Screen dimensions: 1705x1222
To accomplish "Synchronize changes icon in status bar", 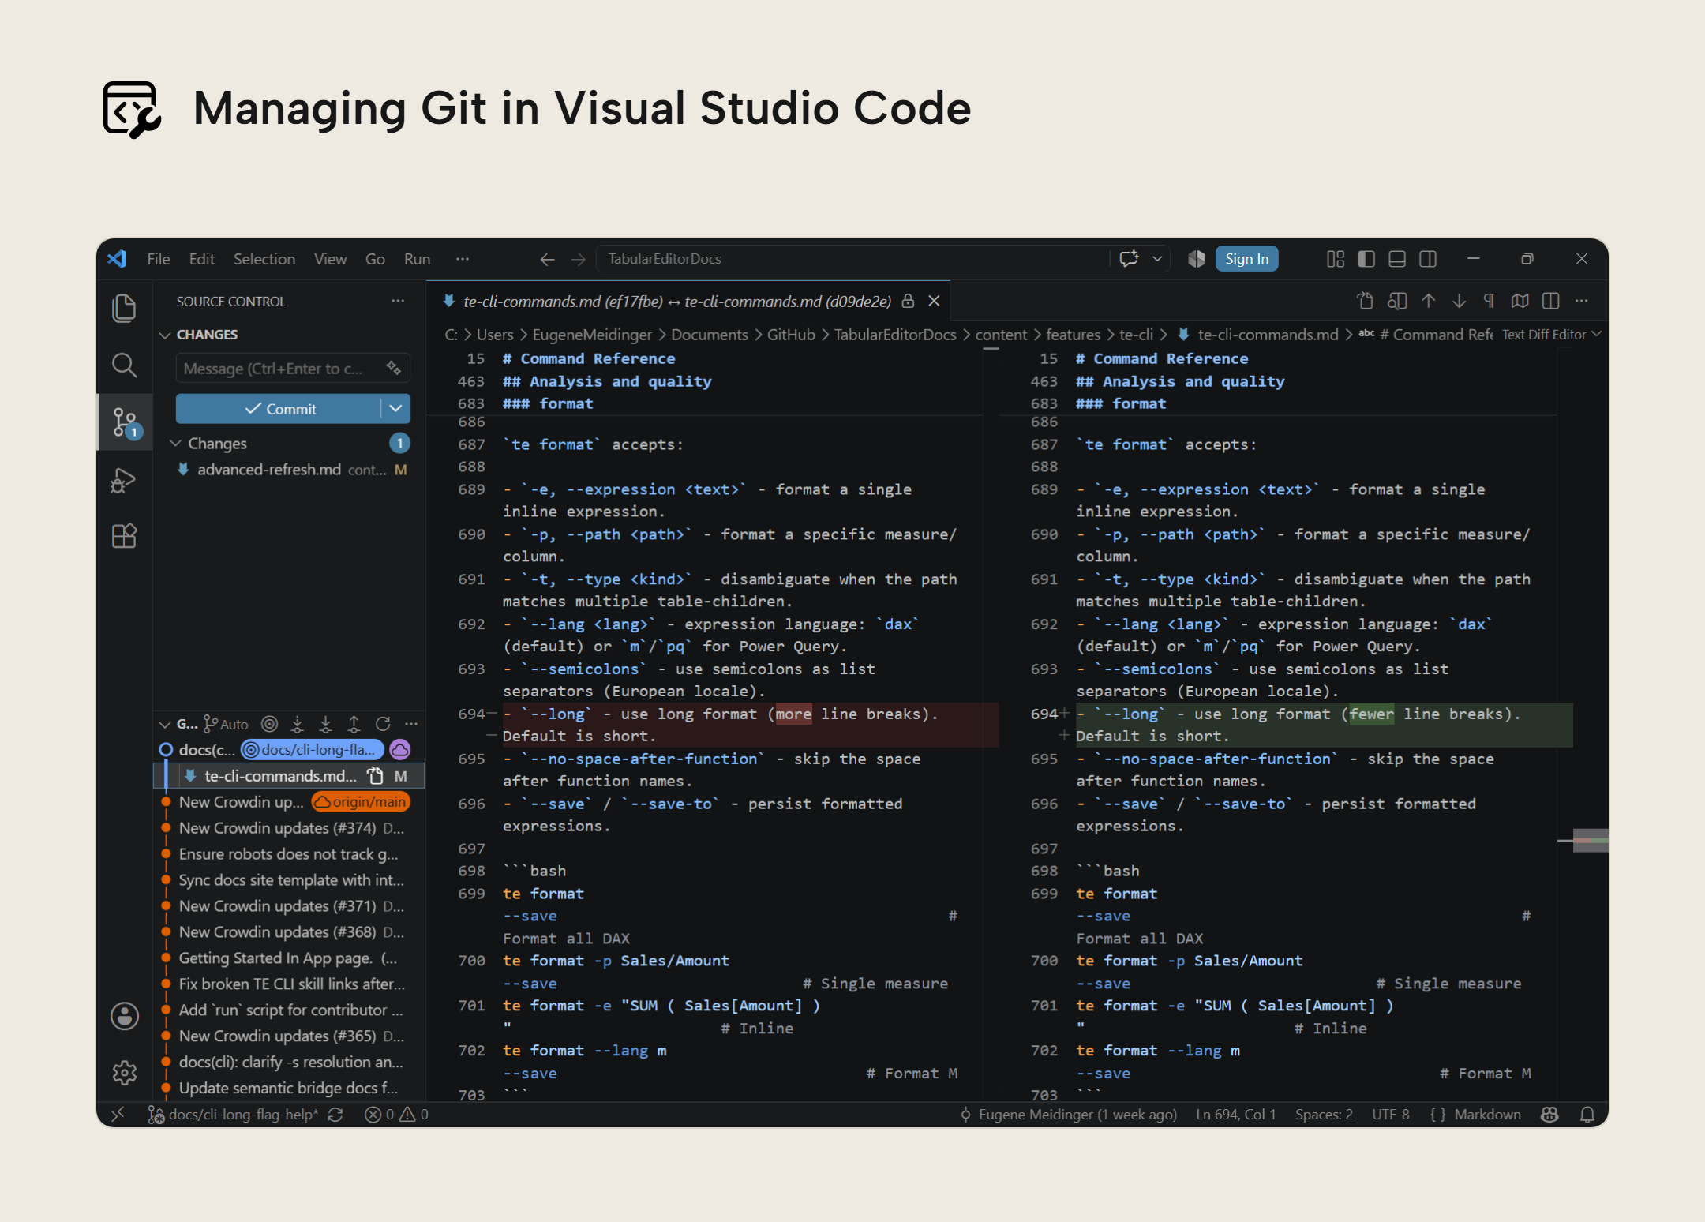I will point(335,1115).
